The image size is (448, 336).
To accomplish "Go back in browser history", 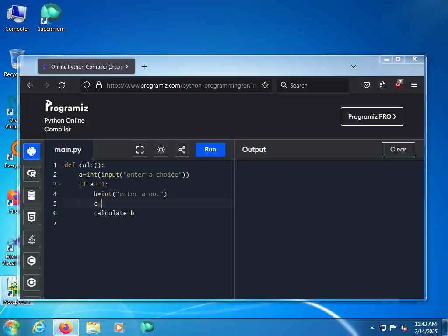I will pyautogui.click(x=30, y=85).
